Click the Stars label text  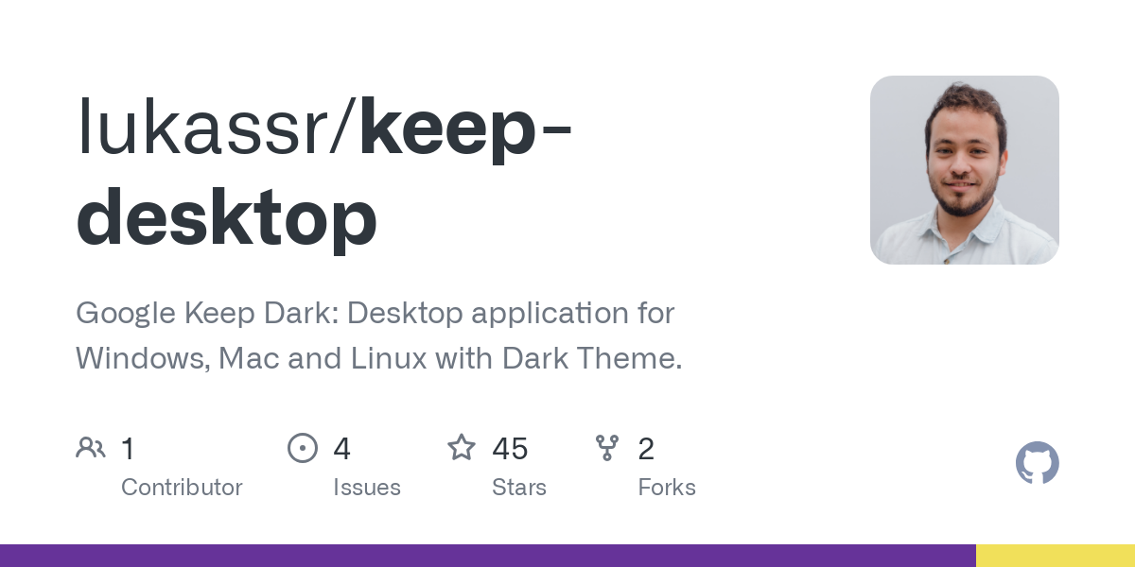[x=519, y=487]
